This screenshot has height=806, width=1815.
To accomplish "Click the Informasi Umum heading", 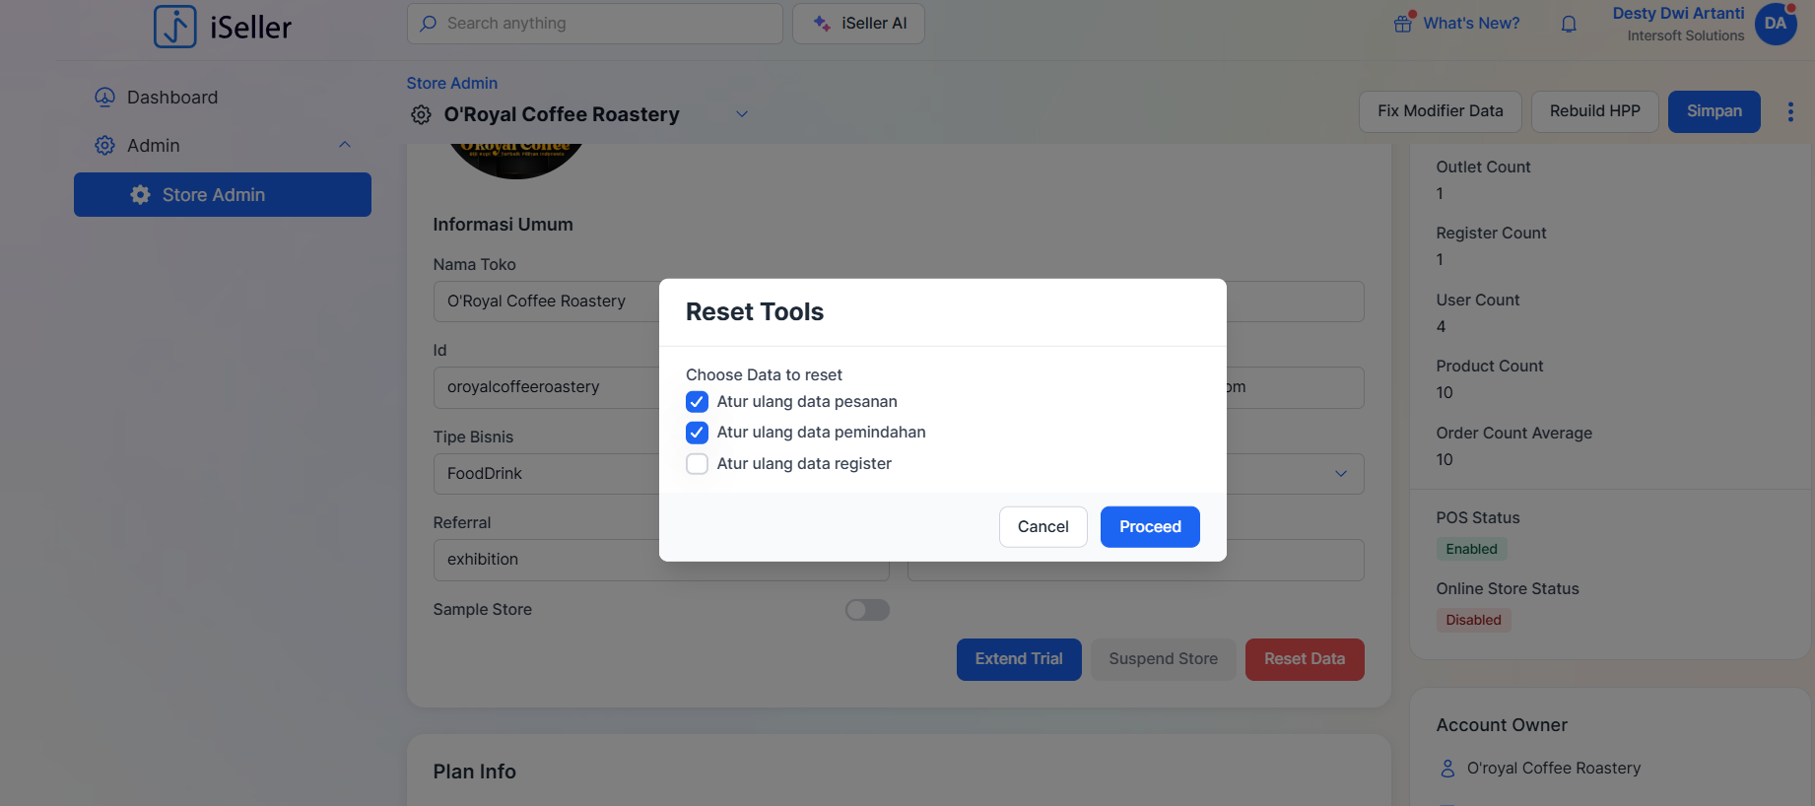I will click(504, 225).
